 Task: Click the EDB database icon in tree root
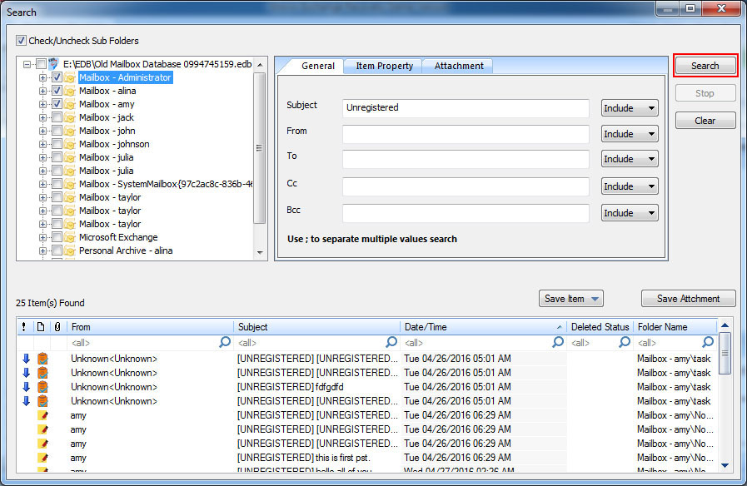[x=54, y=64]
